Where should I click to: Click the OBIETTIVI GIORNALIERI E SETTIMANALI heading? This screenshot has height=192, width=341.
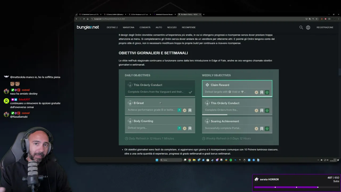click(153, 53)
